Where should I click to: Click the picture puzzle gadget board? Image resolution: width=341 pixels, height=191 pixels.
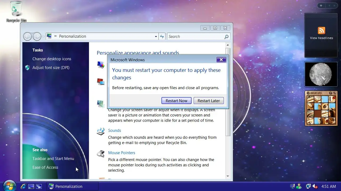[321, 110]
